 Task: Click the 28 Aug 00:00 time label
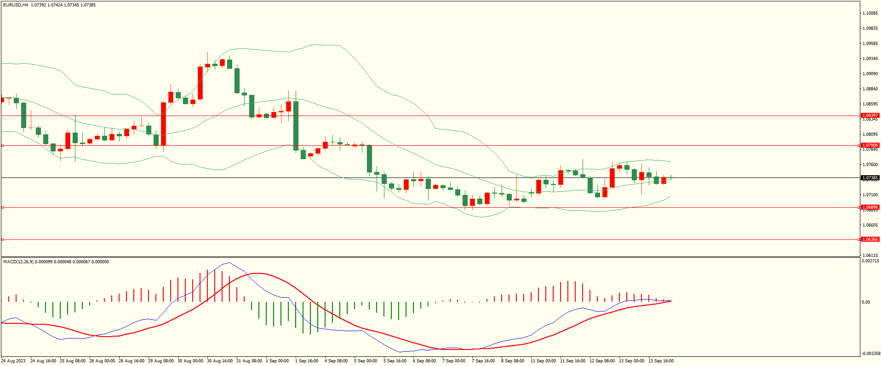tap(102, 361)
